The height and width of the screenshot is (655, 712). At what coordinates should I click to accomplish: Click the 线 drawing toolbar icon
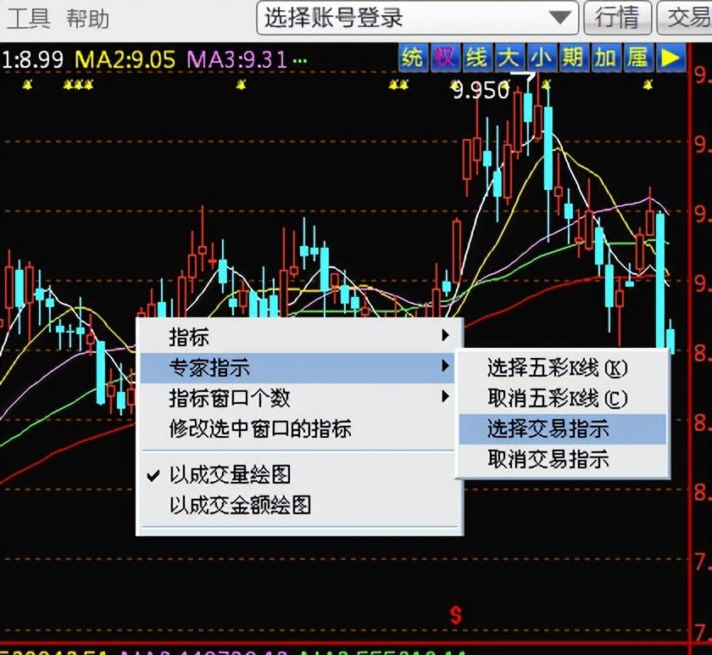pyautogui.click(x=477, y=58)
